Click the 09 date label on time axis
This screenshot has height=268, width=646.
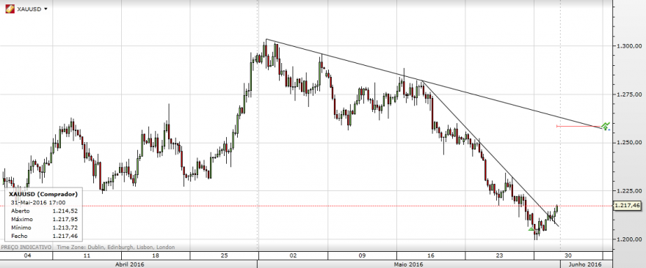(362, 256)
